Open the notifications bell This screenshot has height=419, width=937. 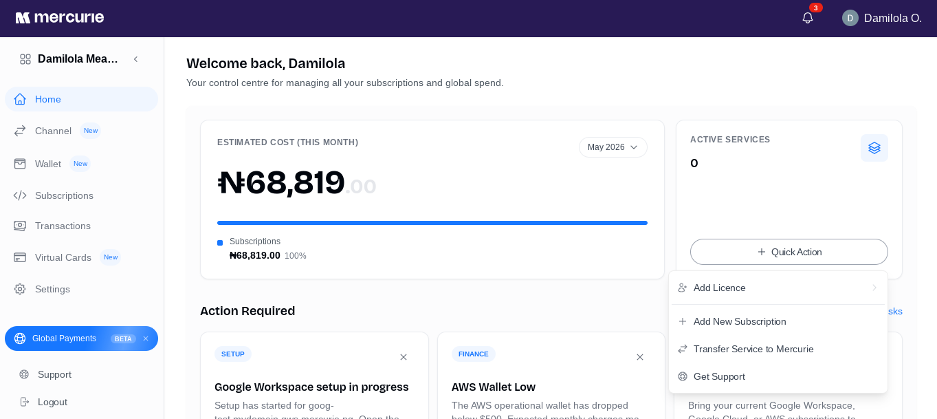pos(808,18)
